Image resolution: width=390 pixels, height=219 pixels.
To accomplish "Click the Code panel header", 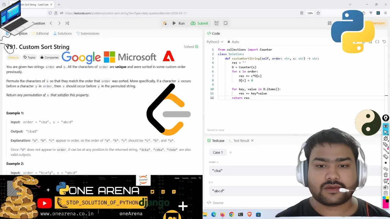I will click(214, 33).
